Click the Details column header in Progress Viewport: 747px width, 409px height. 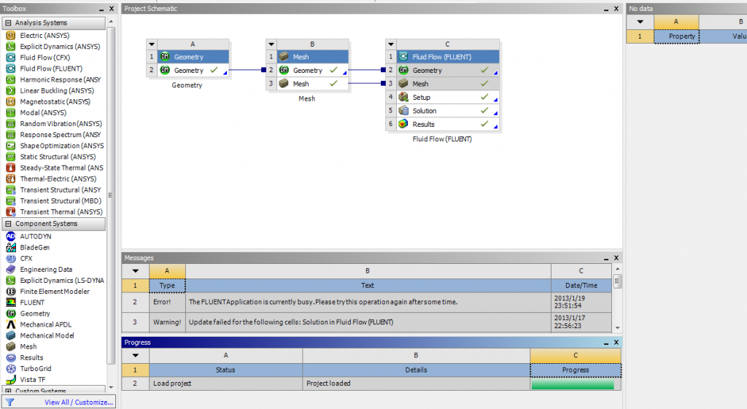pyautogui.click(x=416, y=370)
